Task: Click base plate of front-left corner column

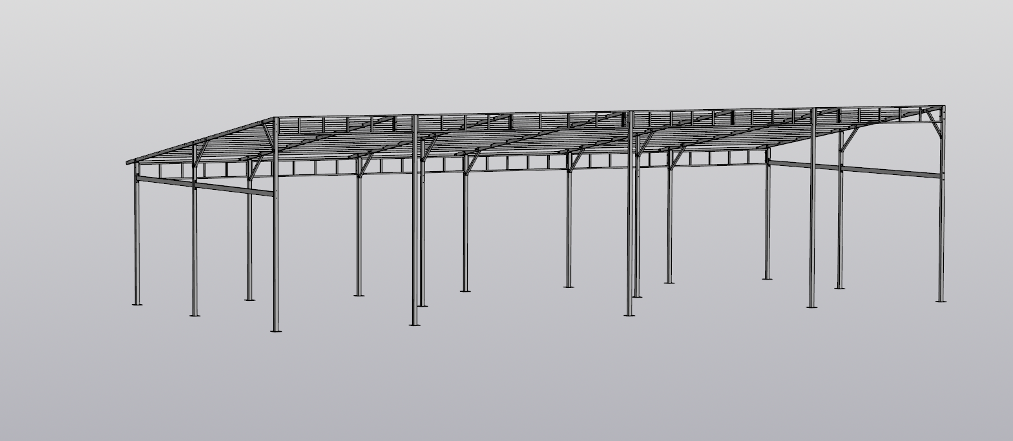Action: click(276, 331)
